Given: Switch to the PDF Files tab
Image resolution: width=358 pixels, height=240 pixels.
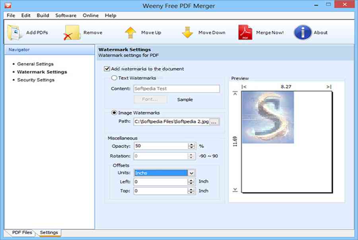Looking at the screenshot, I should click(x=22, y=232).
